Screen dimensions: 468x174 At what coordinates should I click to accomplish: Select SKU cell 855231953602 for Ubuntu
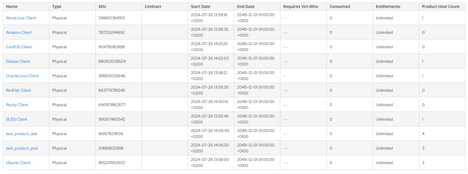click(112, 163)
